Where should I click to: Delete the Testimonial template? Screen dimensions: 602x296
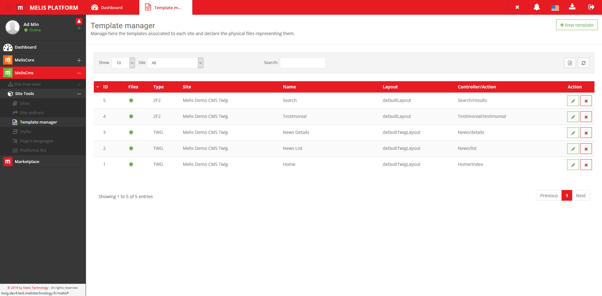[586, 117]
